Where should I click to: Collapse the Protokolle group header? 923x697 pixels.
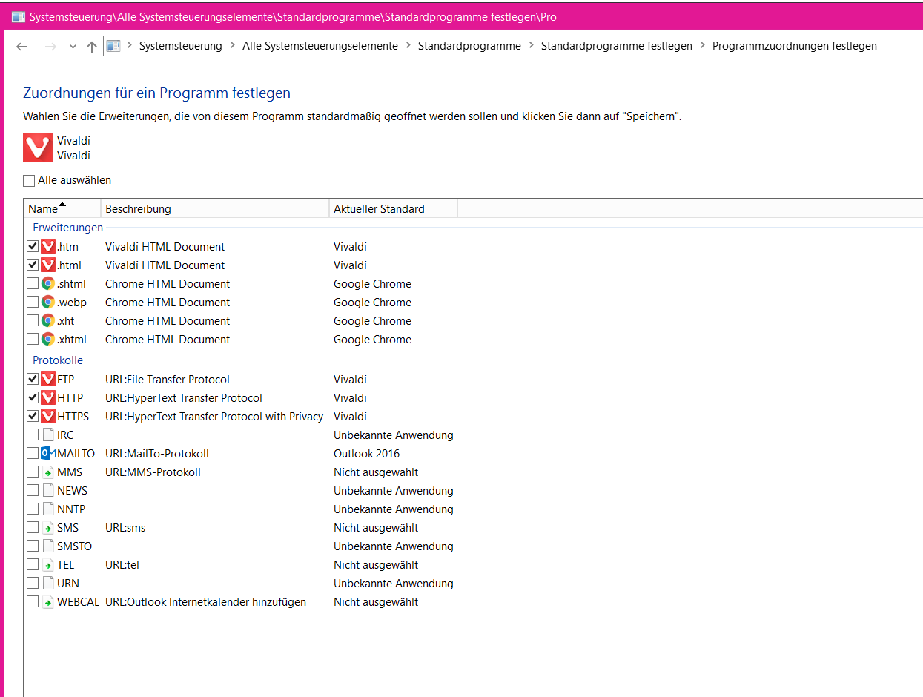[x=58, y=360]
